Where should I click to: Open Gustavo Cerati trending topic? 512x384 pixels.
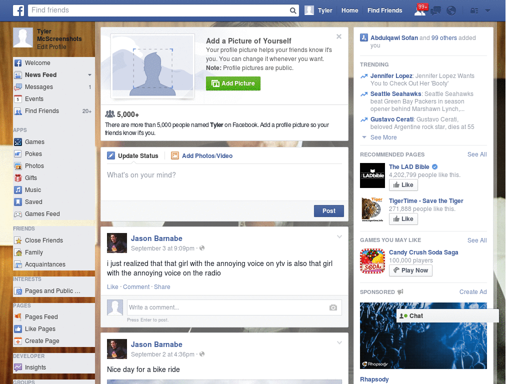coord(392,119)
